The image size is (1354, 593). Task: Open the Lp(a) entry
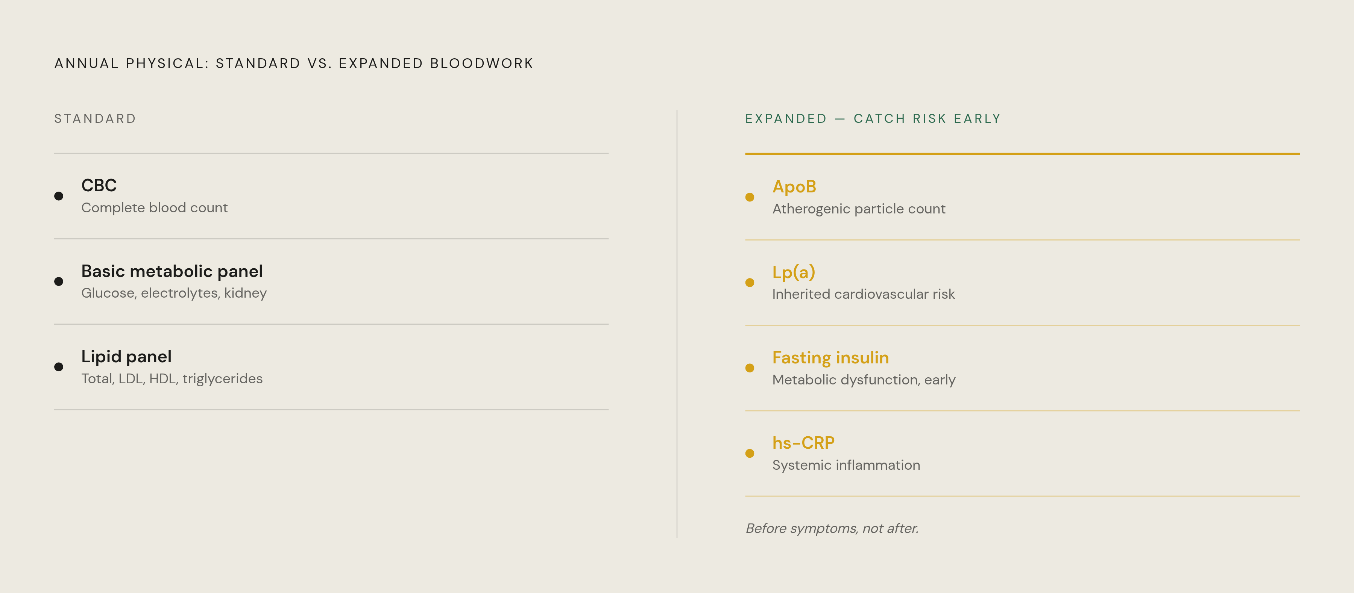(x=794, y=272)
